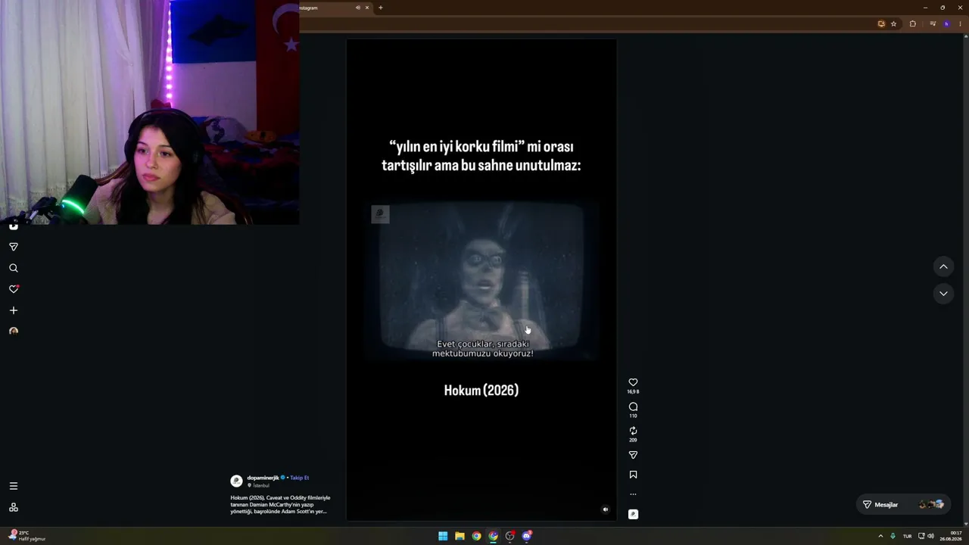Open the browser media controls icon
This screenshot has width=969, height=545.
point(933,23)
